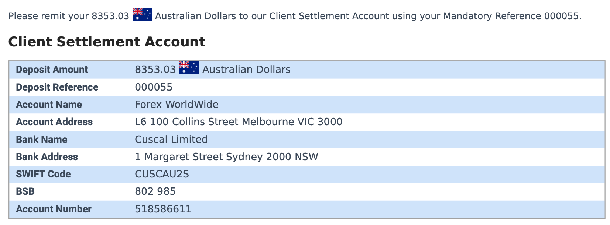Click the Client Settlement Account heading
The image size is (610, 225).
106,42
